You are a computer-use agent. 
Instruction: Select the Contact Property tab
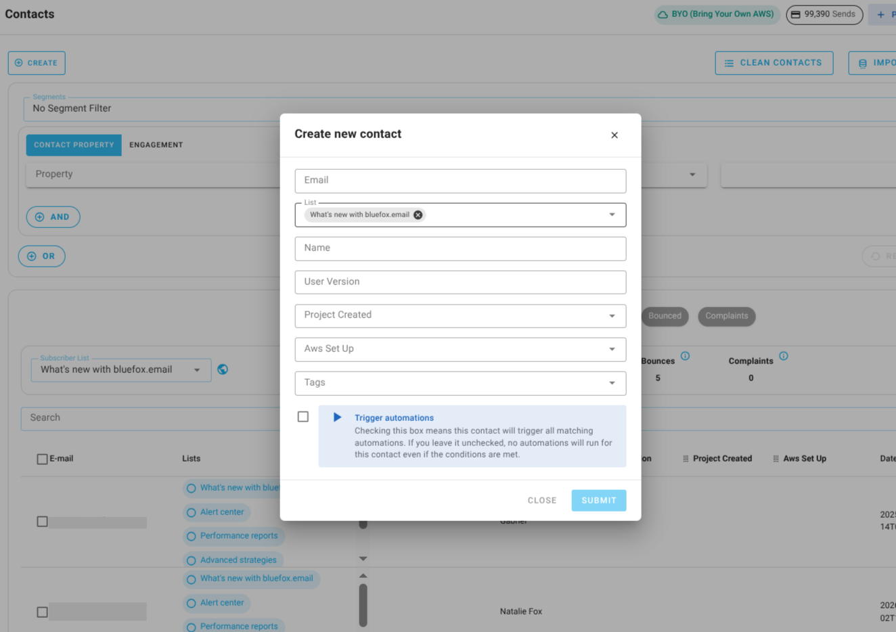[x=73, y=144]
